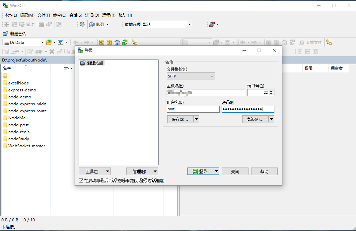Screen dimensions: 356x231
Task: Open the Session (会话) menu
Action: coord(76,15)
